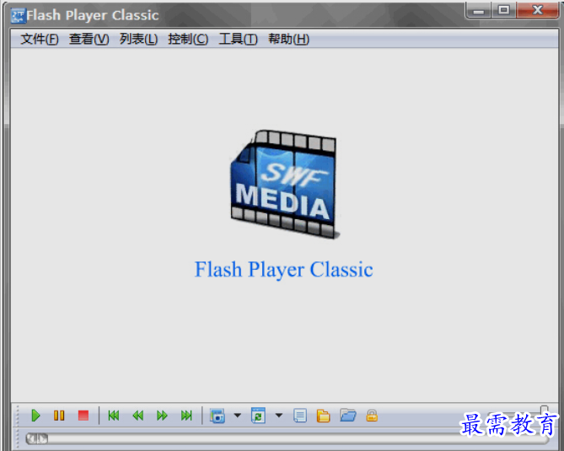This screenshot has height=451, width=564.
Task: Open the 帮助(H) menu
Action: [288, 39]
